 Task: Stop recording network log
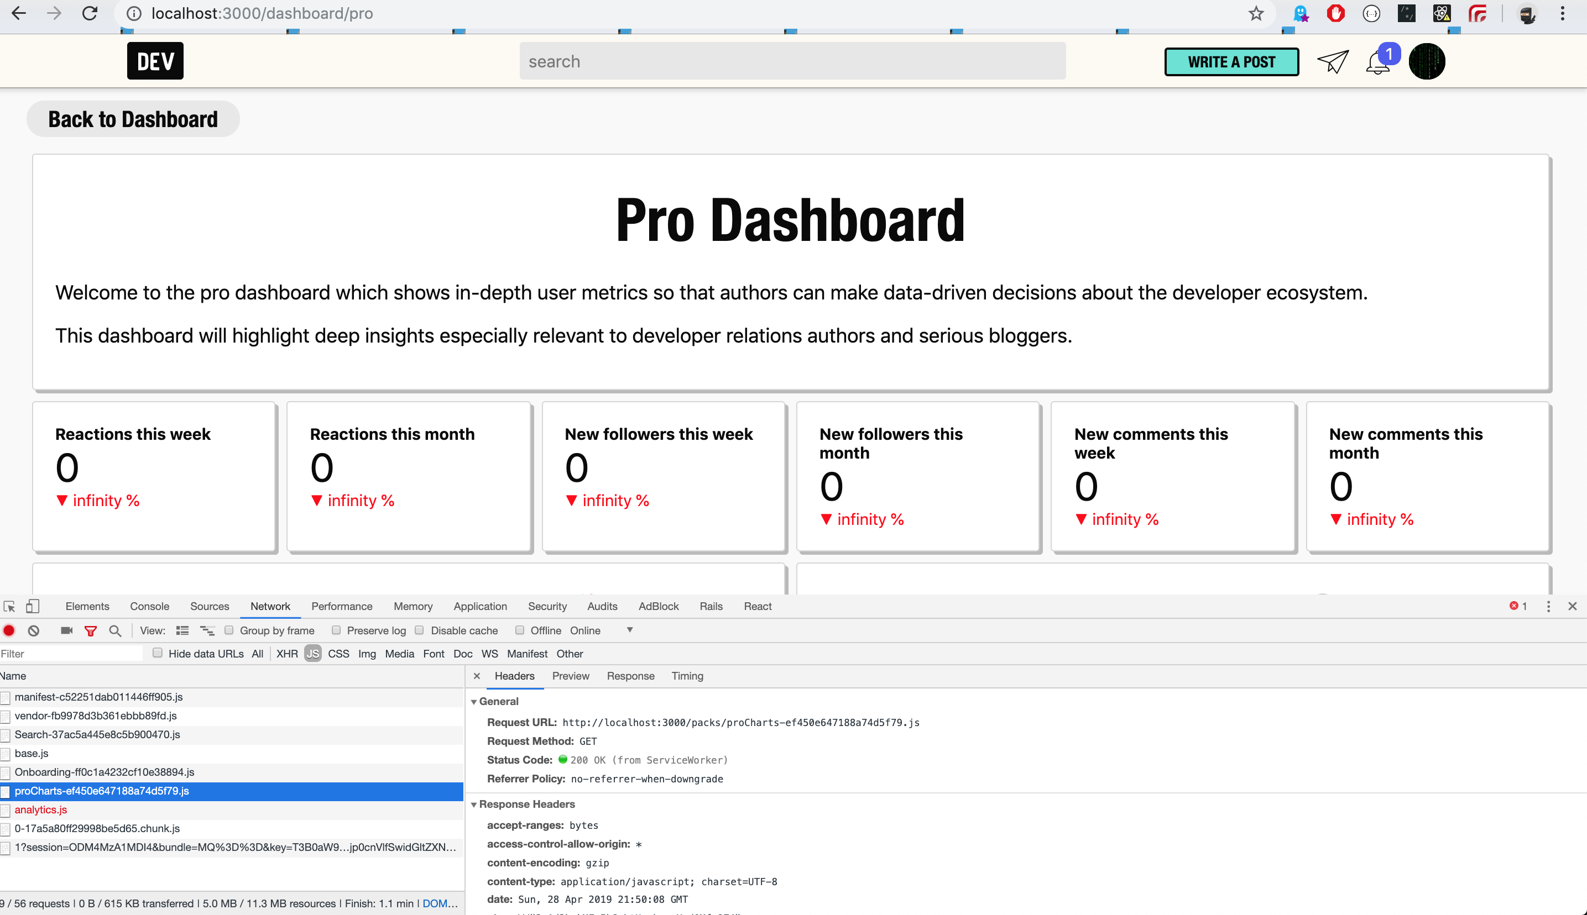tap(8, 630)
